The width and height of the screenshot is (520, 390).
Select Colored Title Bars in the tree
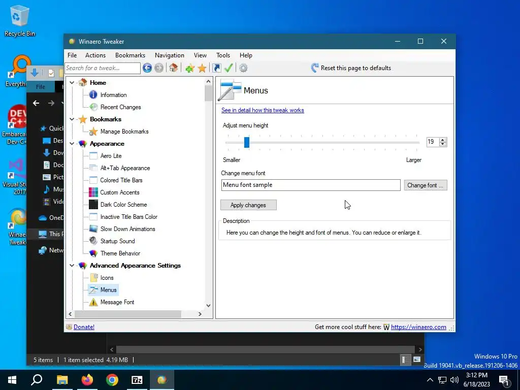pyautogui.click(x=121, y=180)
